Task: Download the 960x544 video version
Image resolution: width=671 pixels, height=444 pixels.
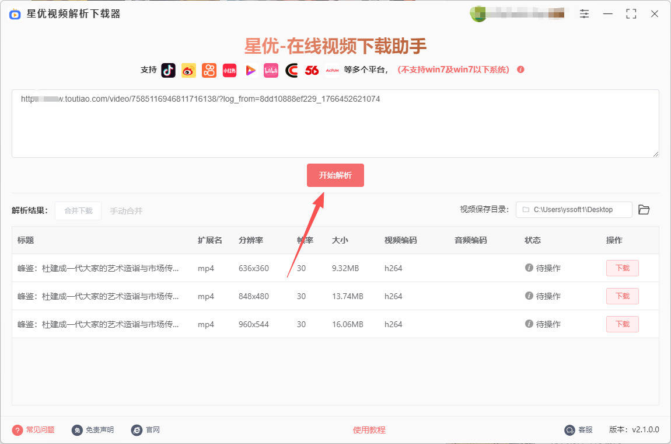Action: click(622, 324)
